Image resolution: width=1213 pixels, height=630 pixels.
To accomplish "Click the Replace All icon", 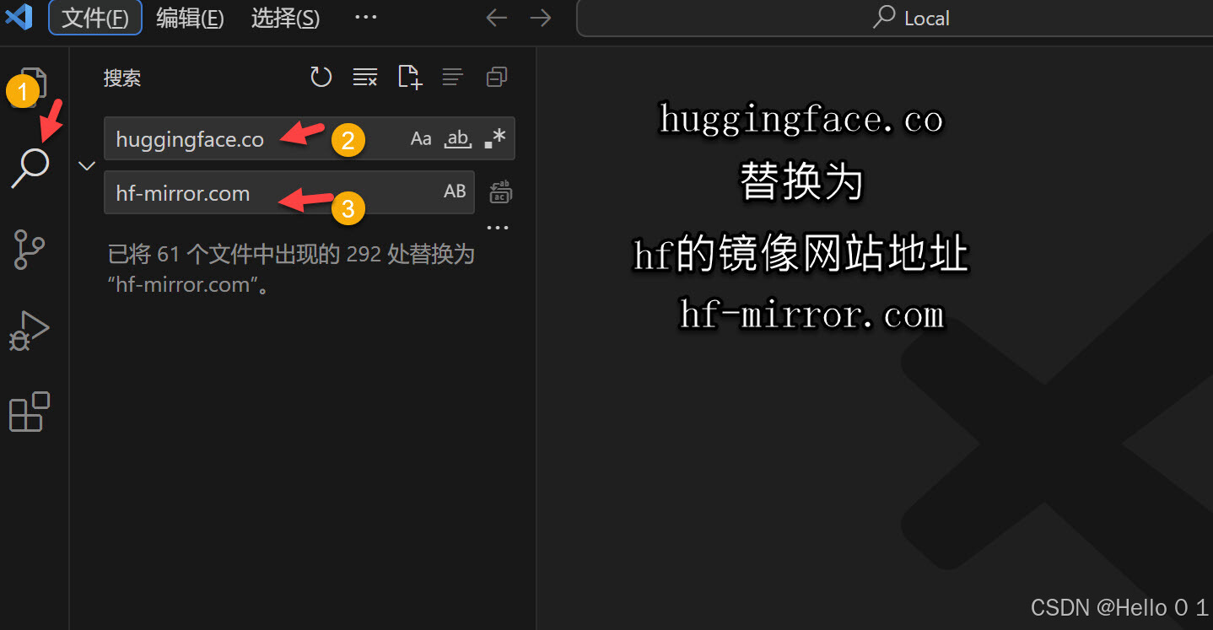I will click(x=501, y=191).
